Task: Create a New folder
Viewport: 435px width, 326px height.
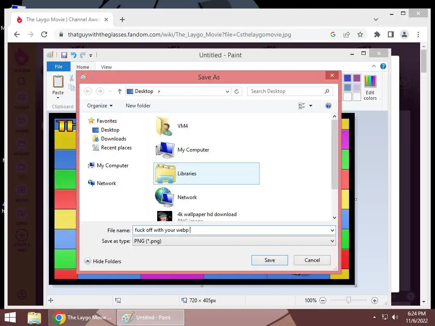Action: (x=138, y=106)
